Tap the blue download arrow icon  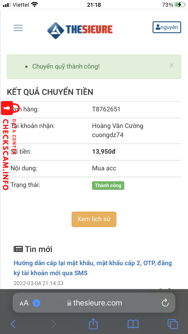coord(37,303)
